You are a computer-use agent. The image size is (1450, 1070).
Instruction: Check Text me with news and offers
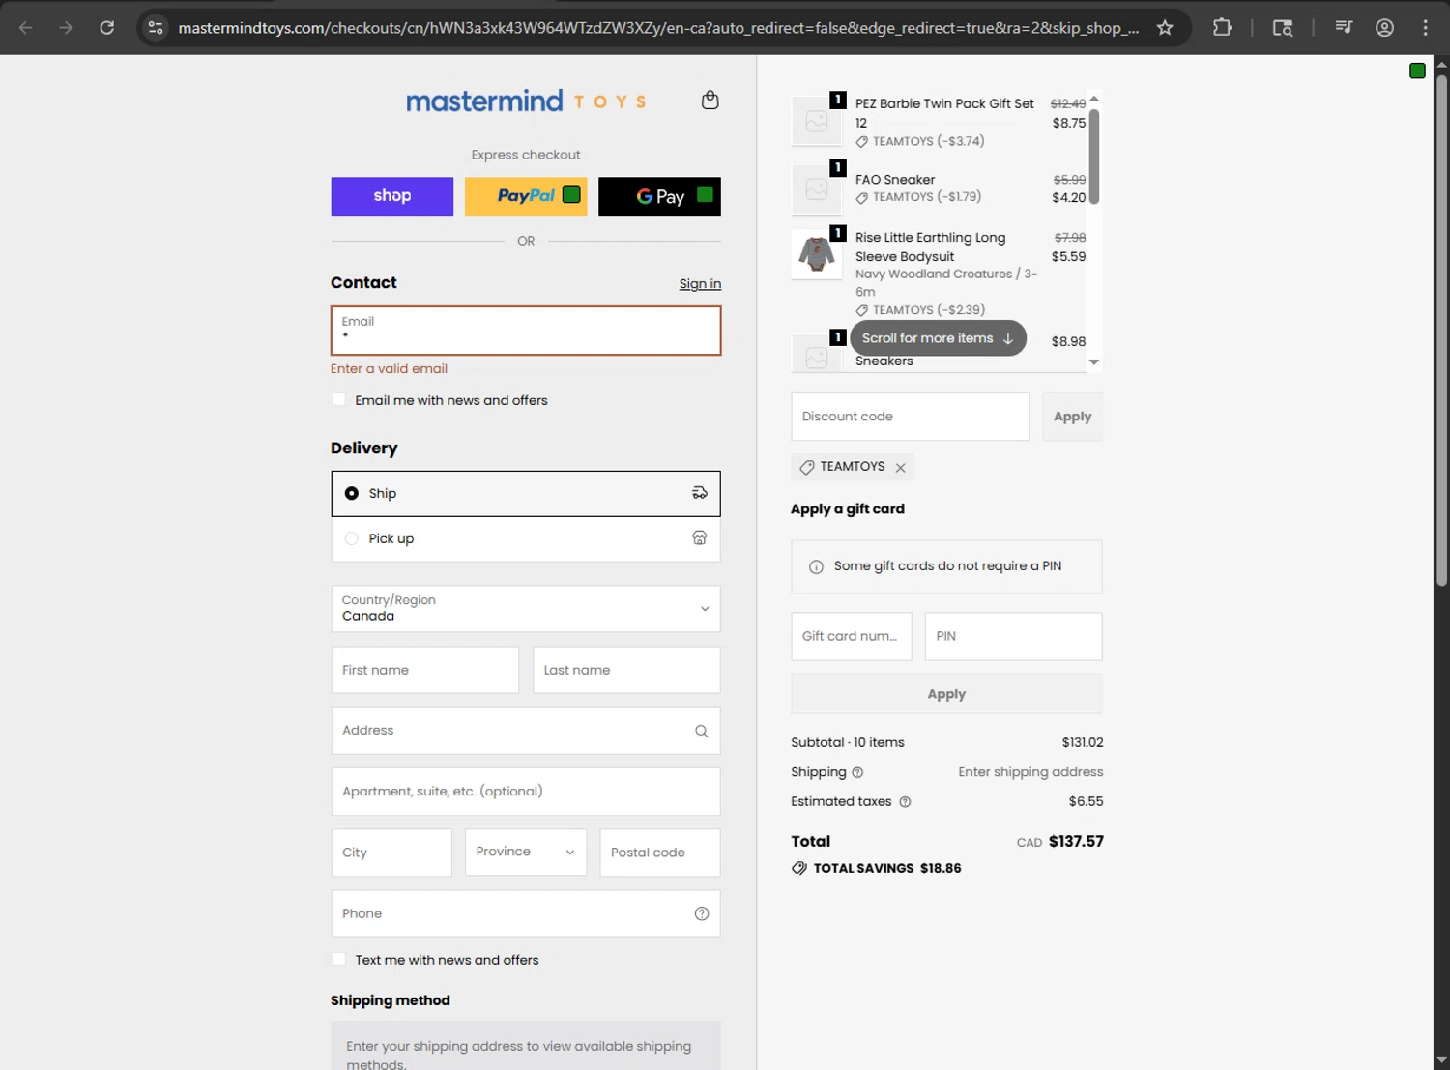click(339, 960)
